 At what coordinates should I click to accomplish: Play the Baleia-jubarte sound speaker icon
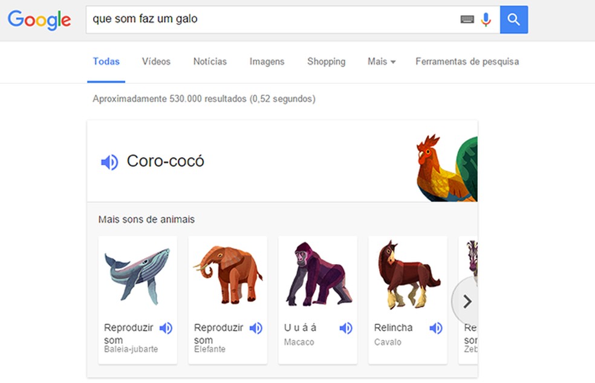coord(165,328)
